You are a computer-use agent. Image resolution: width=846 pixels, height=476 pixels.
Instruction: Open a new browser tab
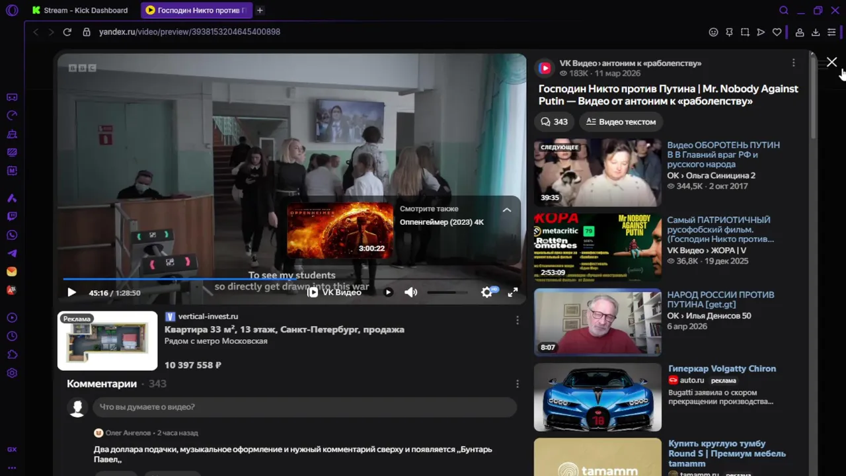tap(260, 11)
